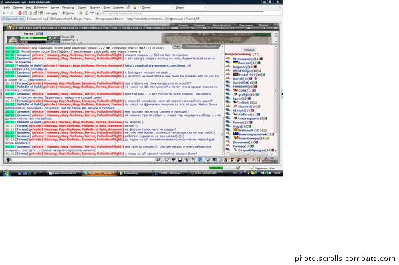Click the smiley face icon left of chat input
This screenshot has height=265, width=399.
tap(9, 160)
